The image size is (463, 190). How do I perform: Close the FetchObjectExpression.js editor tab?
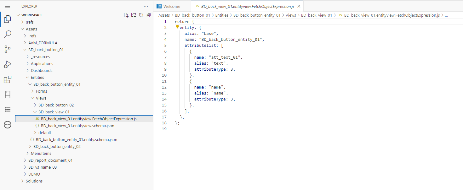point(299,6)
